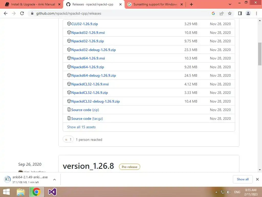Click the forward navigation arrow
Viewport: 262px width, 197px height.
tap(14, 13)
